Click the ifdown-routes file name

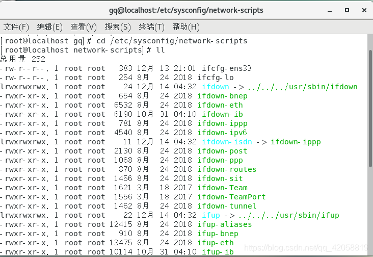pos(227,169)
